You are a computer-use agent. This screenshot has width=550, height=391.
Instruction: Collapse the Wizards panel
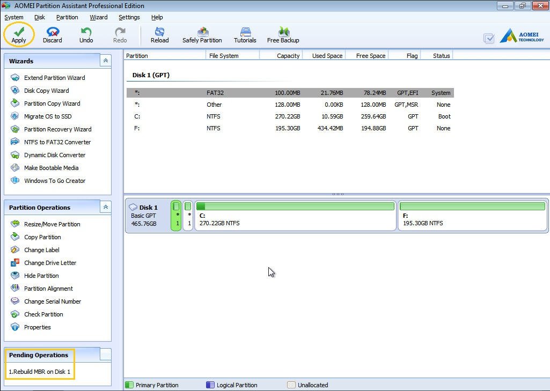coord(105,61)
